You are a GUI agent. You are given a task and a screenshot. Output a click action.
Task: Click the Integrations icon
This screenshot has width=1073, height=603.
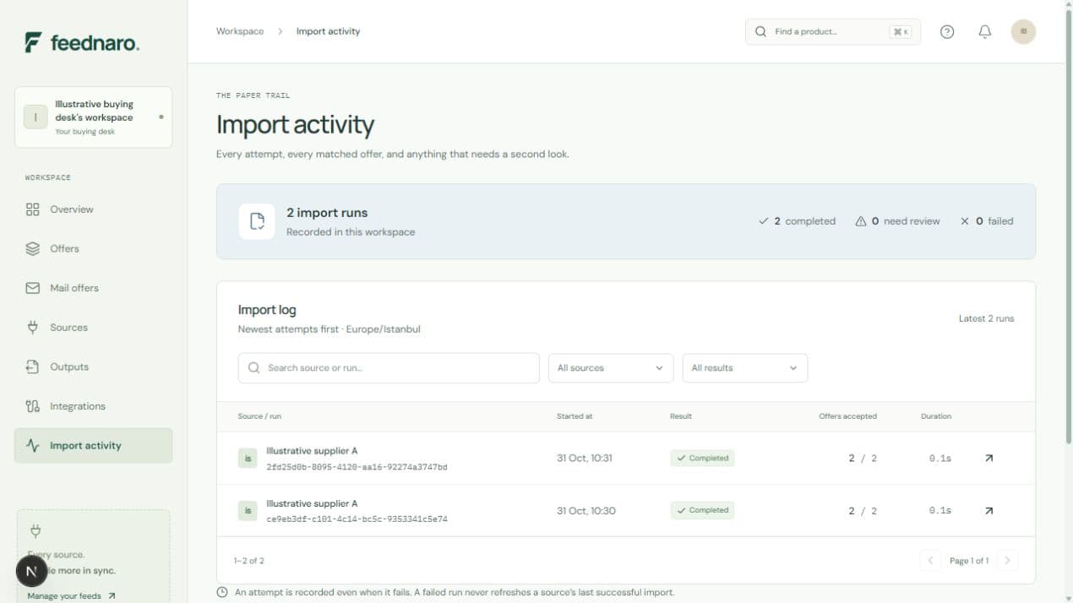click(33, 406)
